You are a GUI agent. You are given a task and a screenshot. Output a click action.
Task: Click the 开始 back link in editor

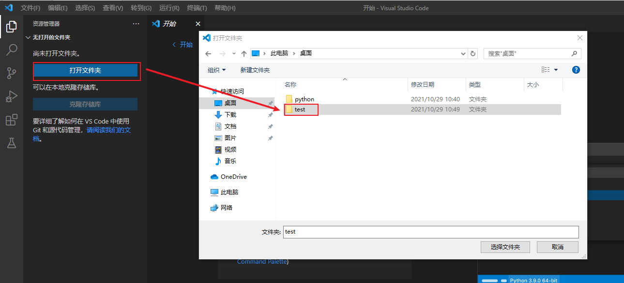pos(183,45)
